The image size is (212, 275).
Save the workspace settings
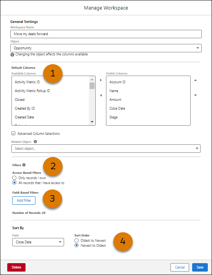(200, 267)
